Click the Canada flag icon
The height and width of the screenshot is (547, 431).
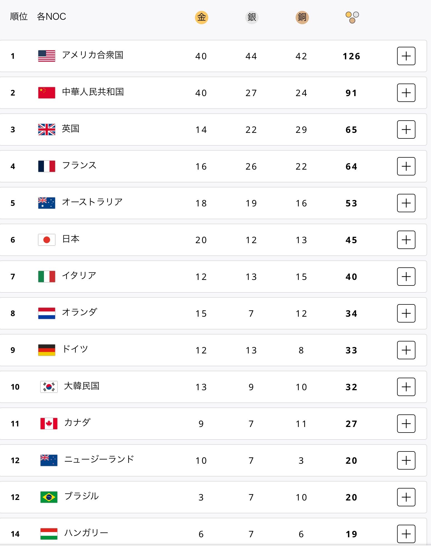pyautogui.click(x=49, y=424)
